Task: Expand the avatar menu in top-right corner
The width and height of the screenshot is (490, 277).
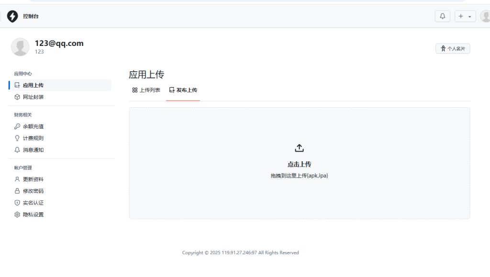Action: [x=485, y=16]
